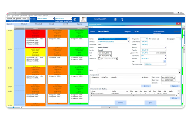Switch to the Mercoledì day tab
Screen dimensions: 191x120
[x=38, y=24]
